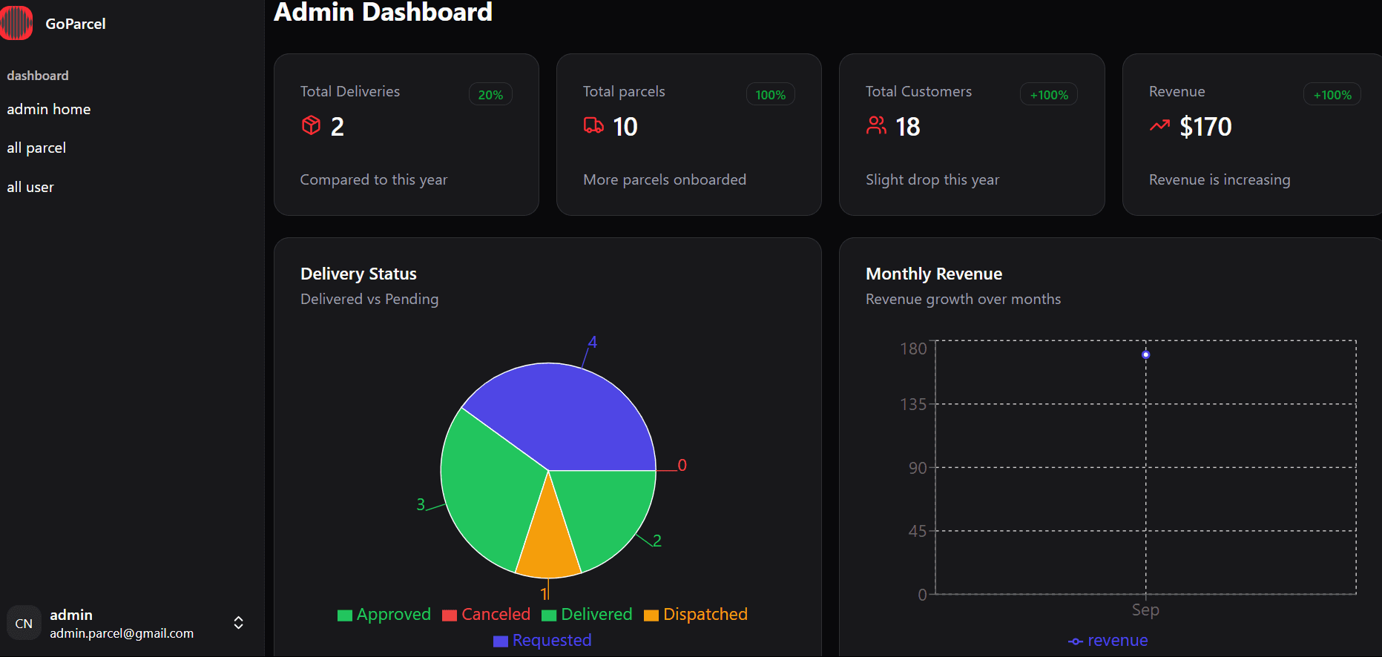Click the GoParcel red logo icon

(16, 23)
